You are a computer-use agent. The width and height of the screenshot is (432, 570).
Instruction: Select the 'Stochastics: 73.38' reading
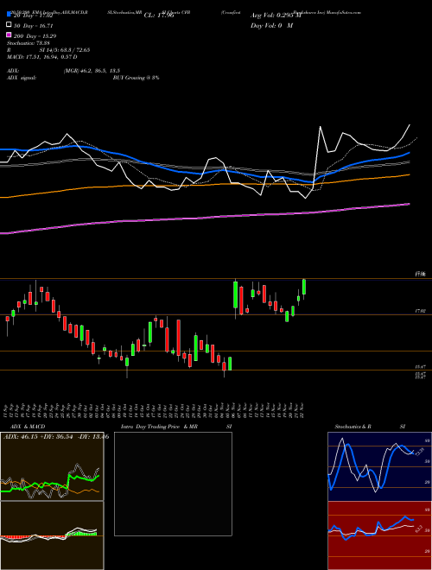(29, 43)
